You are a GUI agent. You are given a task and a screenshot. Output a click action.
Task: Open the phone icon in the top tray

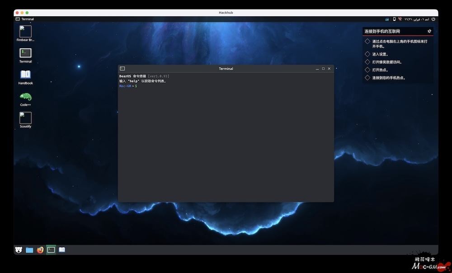(x=394, y=19)
